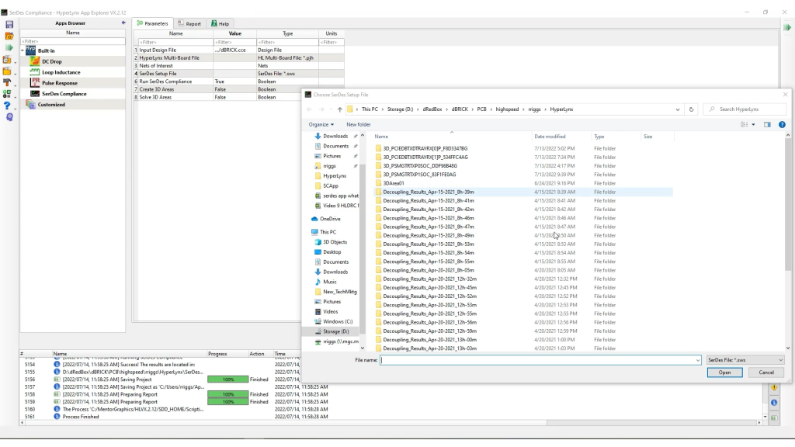Switch to the Parameters tab
The image size is (795, 447).
153,23
